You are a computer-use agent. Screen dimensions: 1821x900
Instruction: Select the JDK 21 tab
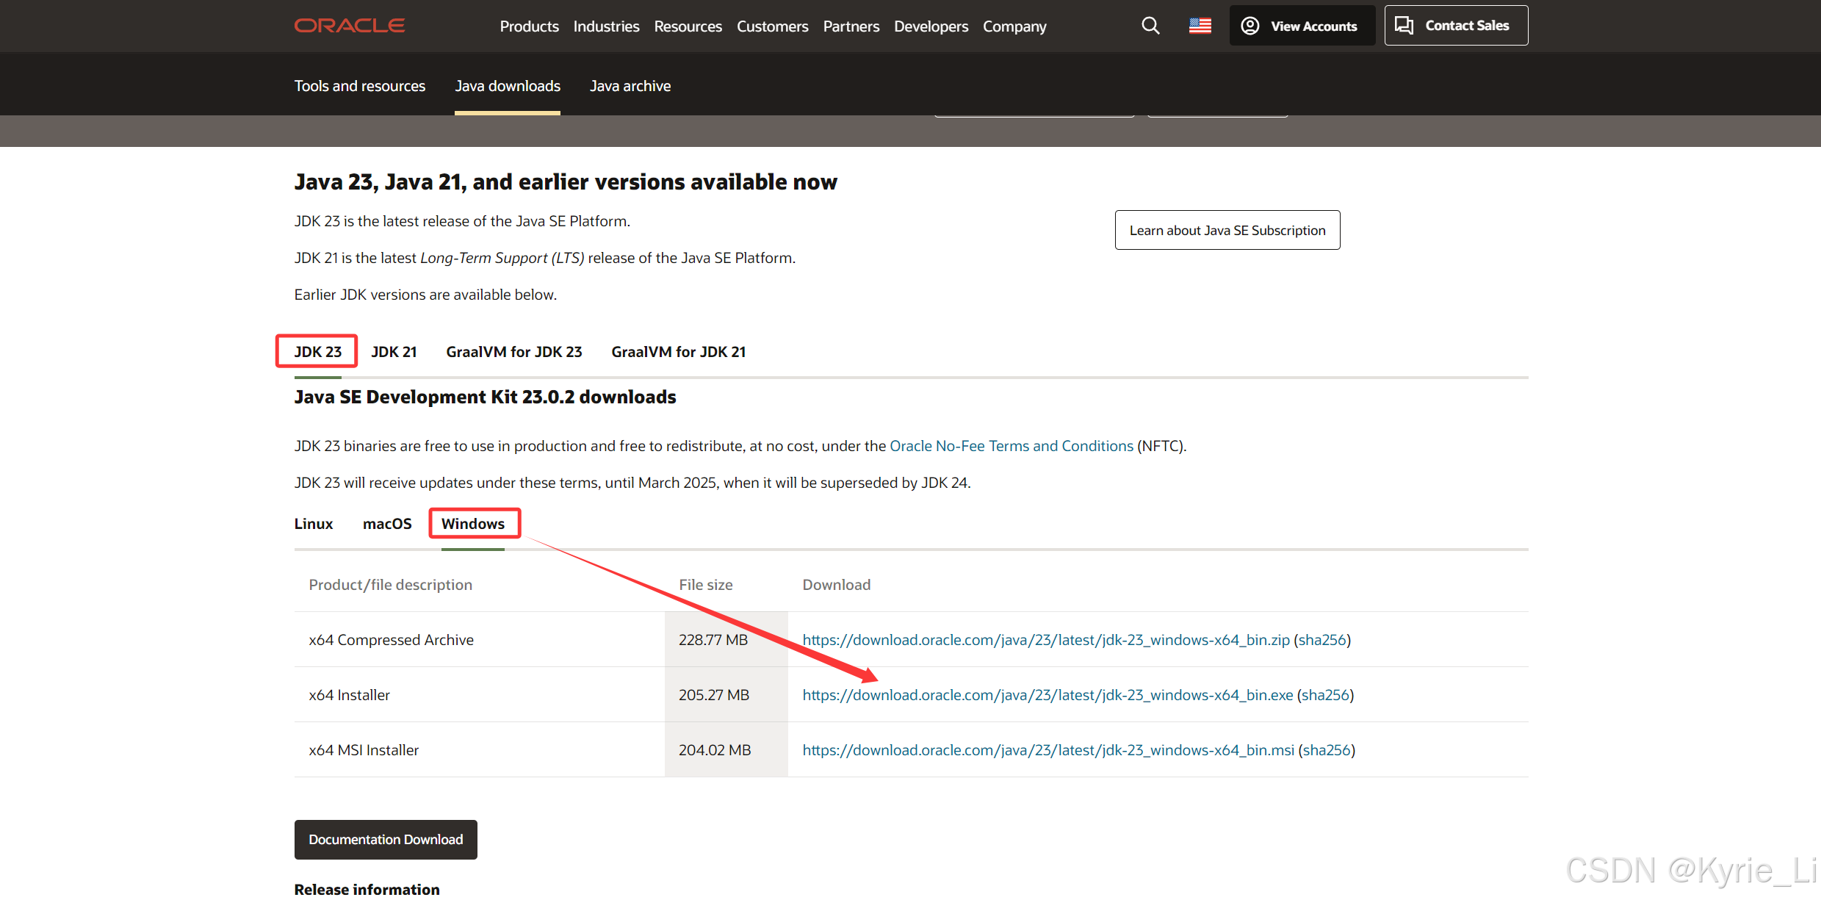[x=394, y=352]
